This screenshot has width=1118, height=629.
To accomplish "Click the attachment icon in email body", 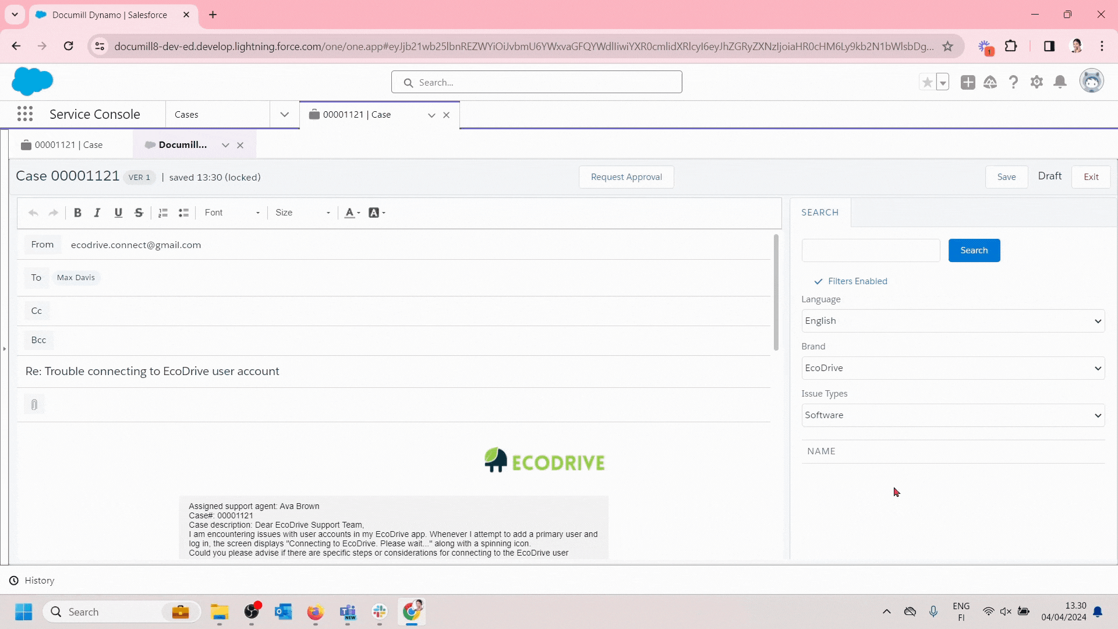I will [34, 405].
